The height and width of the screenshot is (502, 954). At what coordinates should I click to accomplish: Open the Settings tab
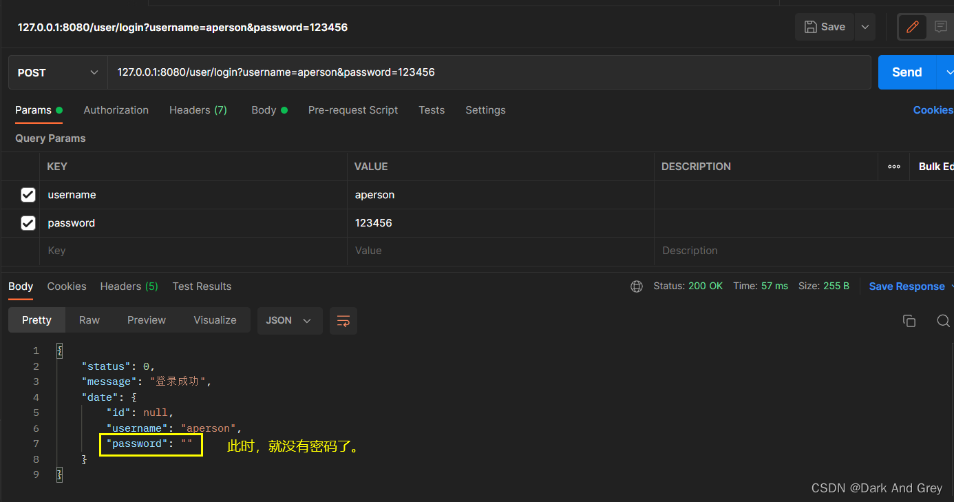485,110
